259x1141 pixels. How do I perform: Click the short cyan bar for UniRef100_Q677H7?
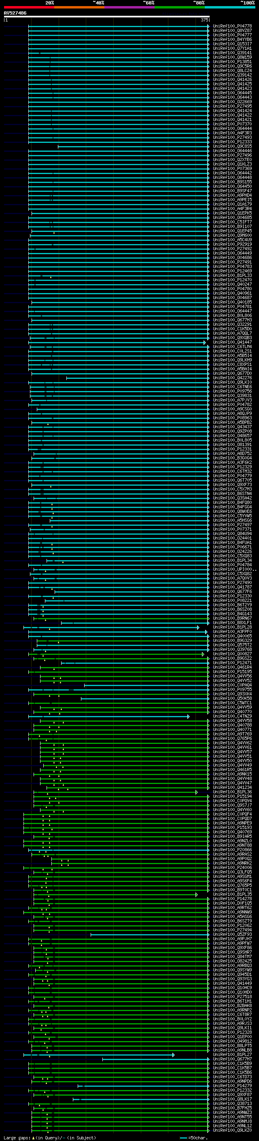[x=155, y=1059]
